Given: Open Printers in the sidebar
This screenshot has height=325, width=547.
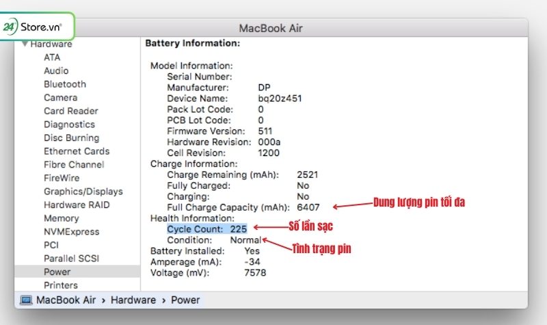Looking at the screenshot, I should pyautogui.click(x=61, y=285).
